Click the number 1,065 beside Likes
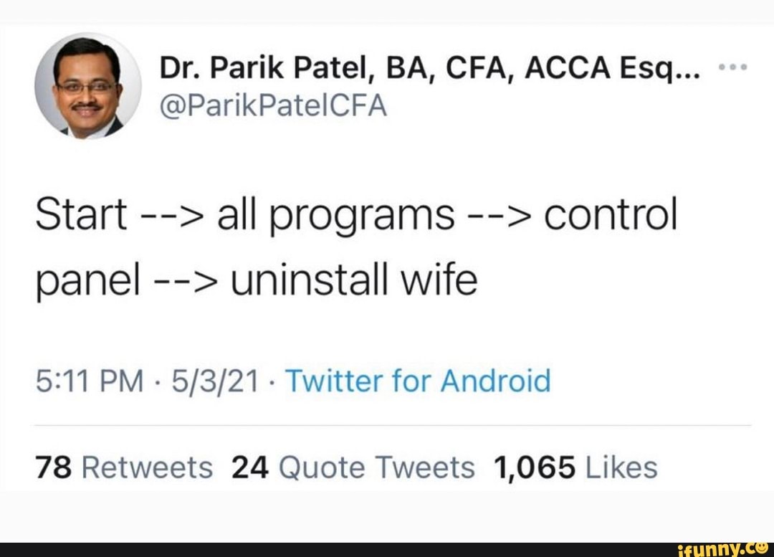This screenshot has width=774, height=557. (x=535, y=467)
